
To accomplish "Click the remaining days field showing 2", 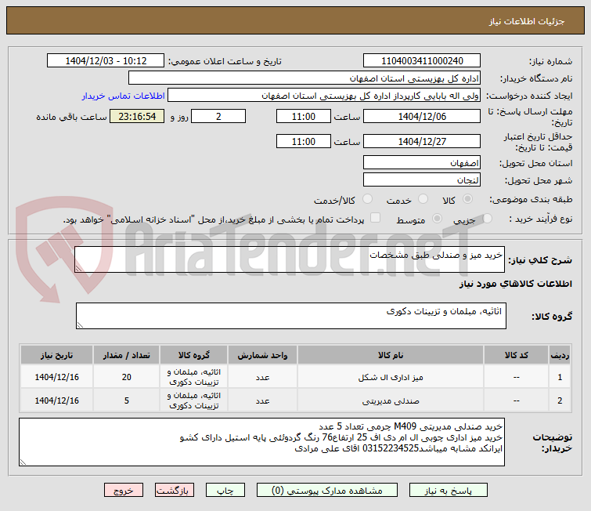I will coord(218,116).
